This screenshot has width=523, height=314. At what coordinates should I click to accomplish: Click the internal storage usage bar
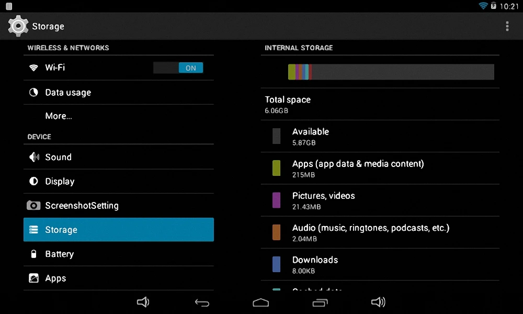point(391,72)
